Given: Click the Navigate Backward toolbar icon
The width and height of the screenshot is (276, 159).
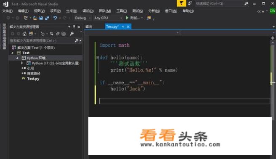Looking at the screenshot, I should [x=8, y=18].
